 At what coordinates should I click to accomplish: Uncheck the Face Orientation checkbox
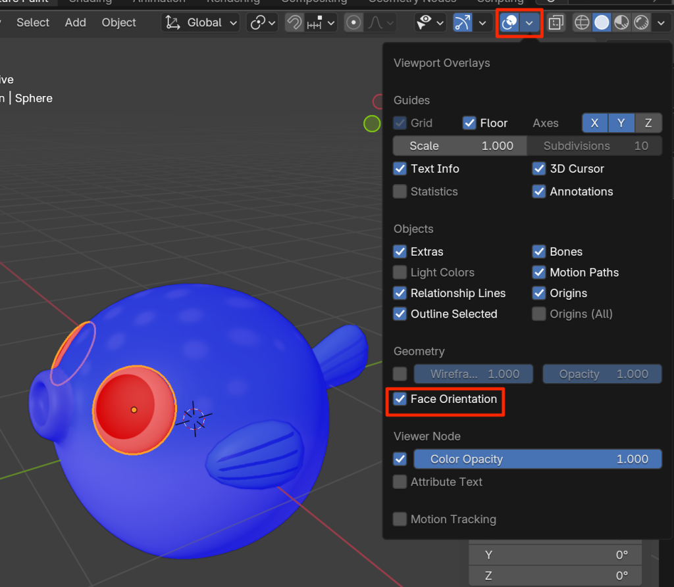tap(400, 399)
